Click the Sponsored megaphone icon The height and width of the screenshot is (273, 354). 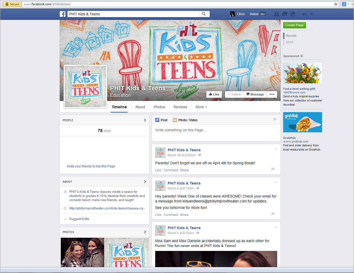point(302,56)
